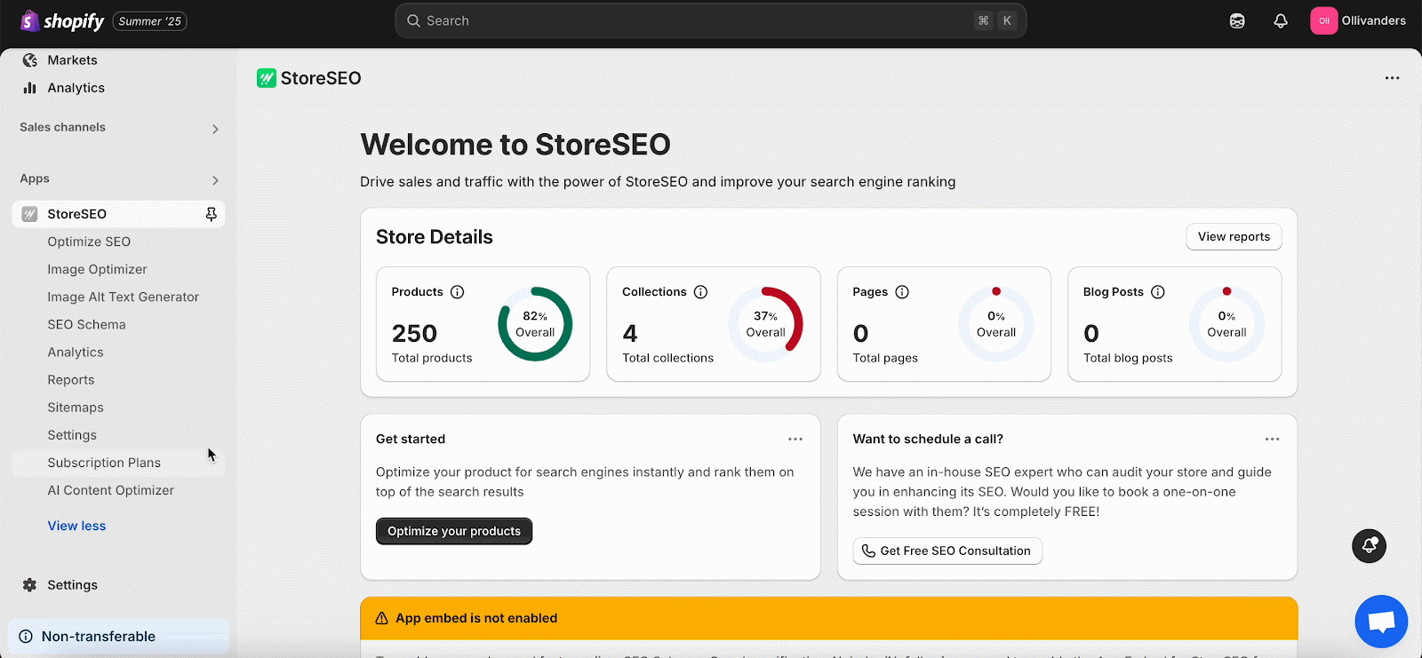
Task: Click the Summer '25 edition badge
Action: click(x=149, y=21)
